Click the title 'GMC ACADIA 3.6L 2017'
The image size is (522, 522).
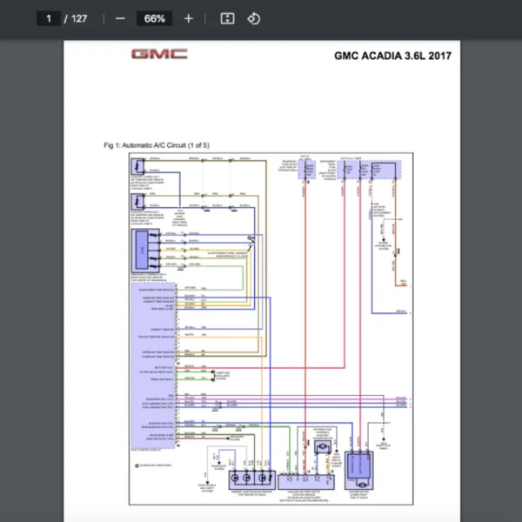(393, 56)
